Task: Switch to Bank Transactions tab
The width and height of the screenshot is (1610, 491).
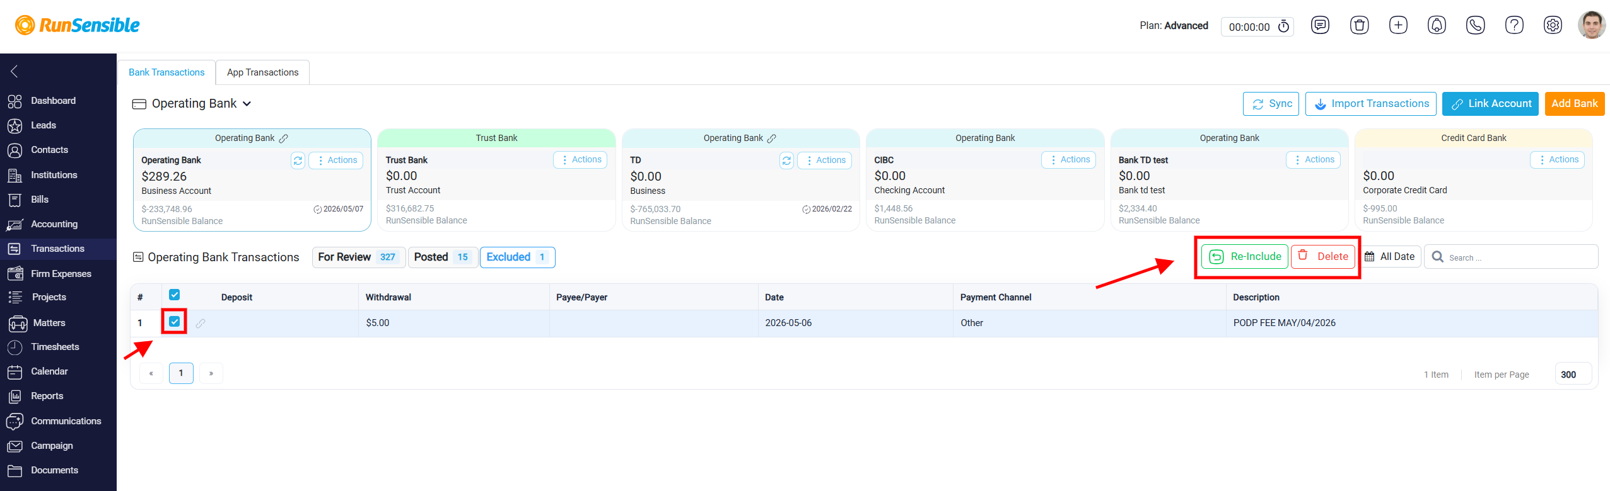Action: pyautogui.click(x=166, y=72)
